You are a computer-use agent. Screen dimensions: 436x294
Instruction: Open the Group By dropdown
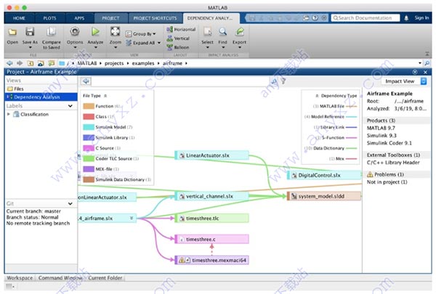[x=141, y=34]
